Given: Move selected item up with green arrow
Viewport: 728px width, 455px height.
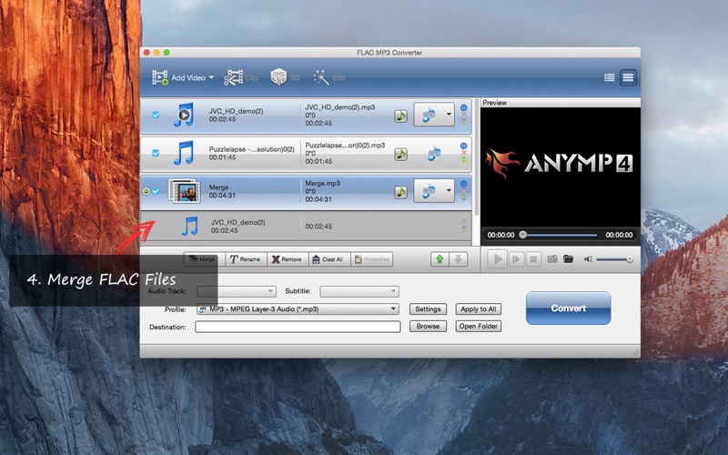Looking at the screenshot, I should [440, 259].
